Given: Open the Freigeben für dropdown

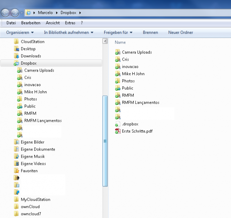Looking at the screenshot, I should (x=118, y=32).
